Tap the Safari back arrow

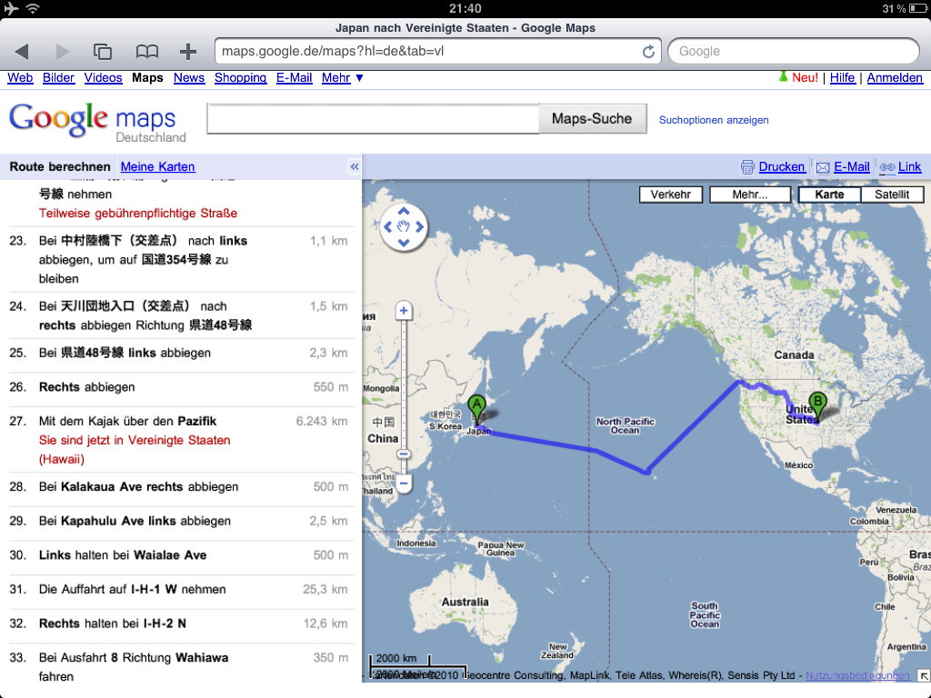pyautogui.click(x=22, y=52)
